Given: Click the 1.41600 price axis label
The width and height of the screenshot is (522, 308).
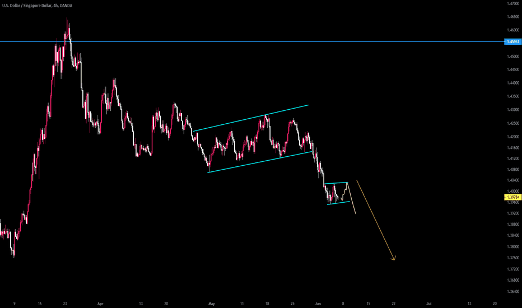Looking at the screenshot, I should pyautogui.click(x=513, y=147).
